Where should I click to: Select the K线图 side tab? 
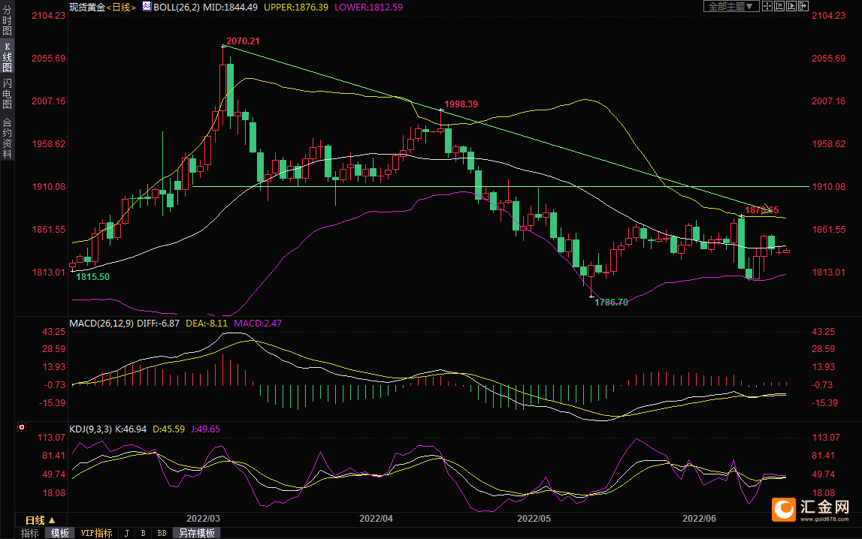(7, 57)
